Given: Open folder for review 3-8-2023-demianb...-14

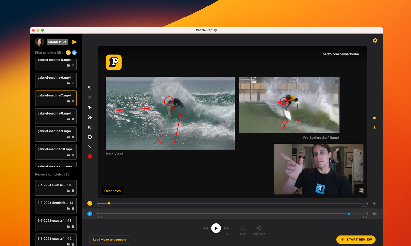Looking at the screenshot, I should click(x=68, y=209).
